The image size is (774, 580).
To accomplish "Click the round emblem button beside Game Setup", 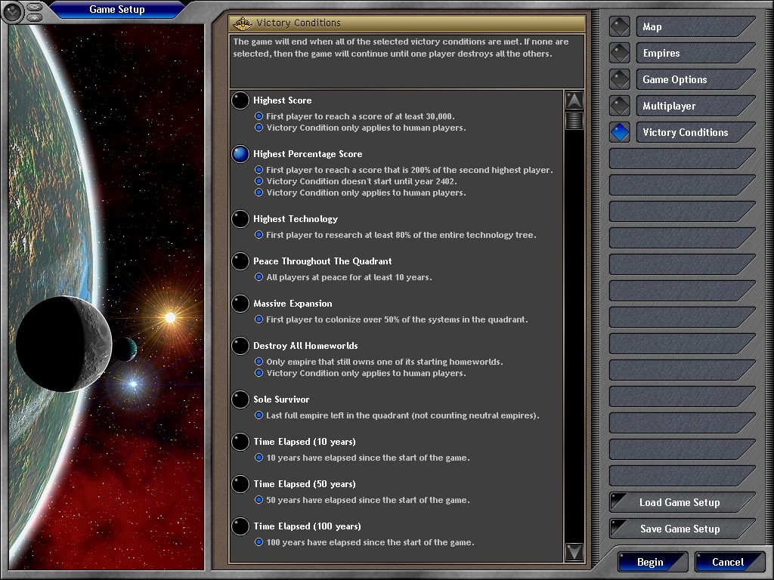I will (x=14, y=11).
